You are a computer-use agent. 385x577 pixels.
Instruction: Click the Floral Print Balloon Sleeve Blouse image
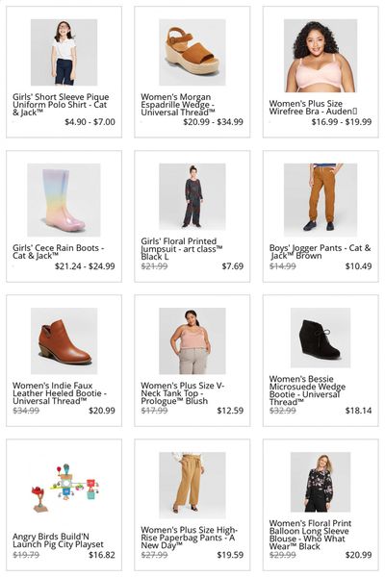point(321,482)
